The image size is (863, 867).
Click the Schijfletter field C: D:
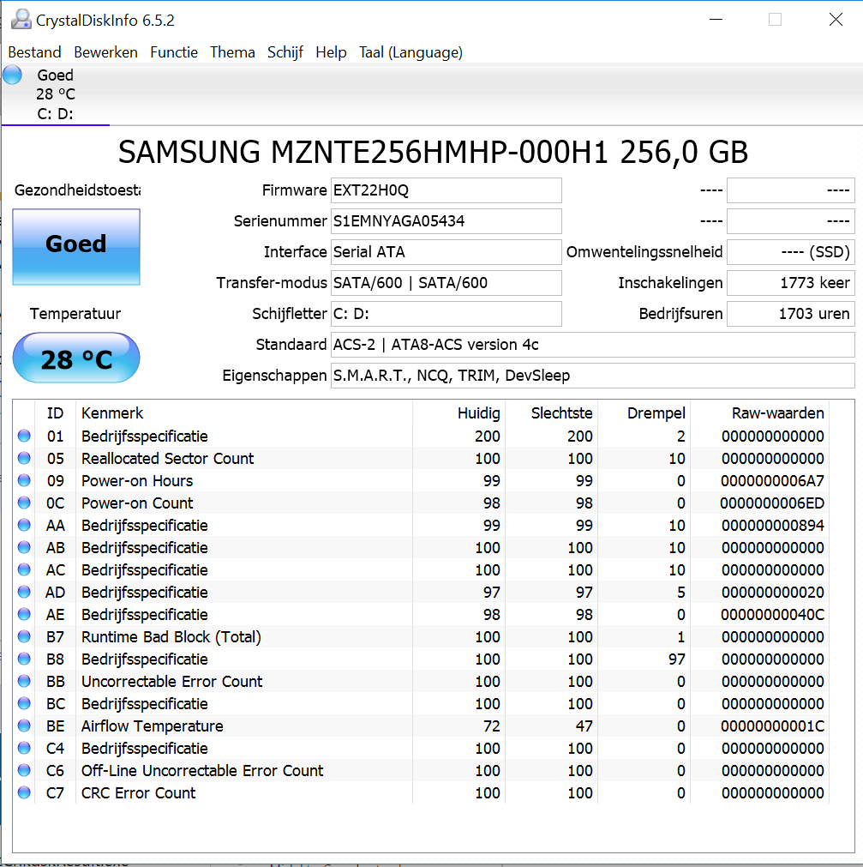click(x=446, y=314)
